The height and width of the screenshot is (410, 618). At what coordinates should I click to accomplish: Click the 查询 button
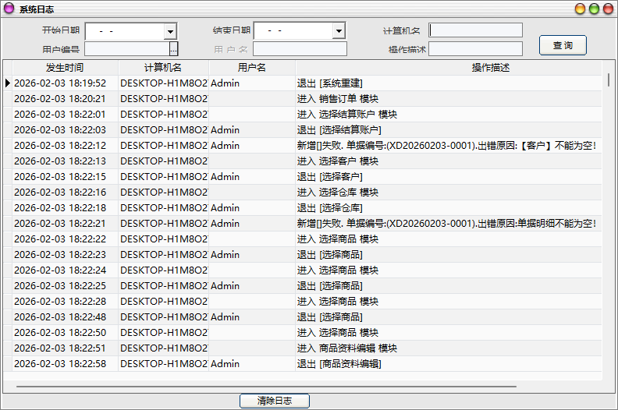click(x=563, y=45)
